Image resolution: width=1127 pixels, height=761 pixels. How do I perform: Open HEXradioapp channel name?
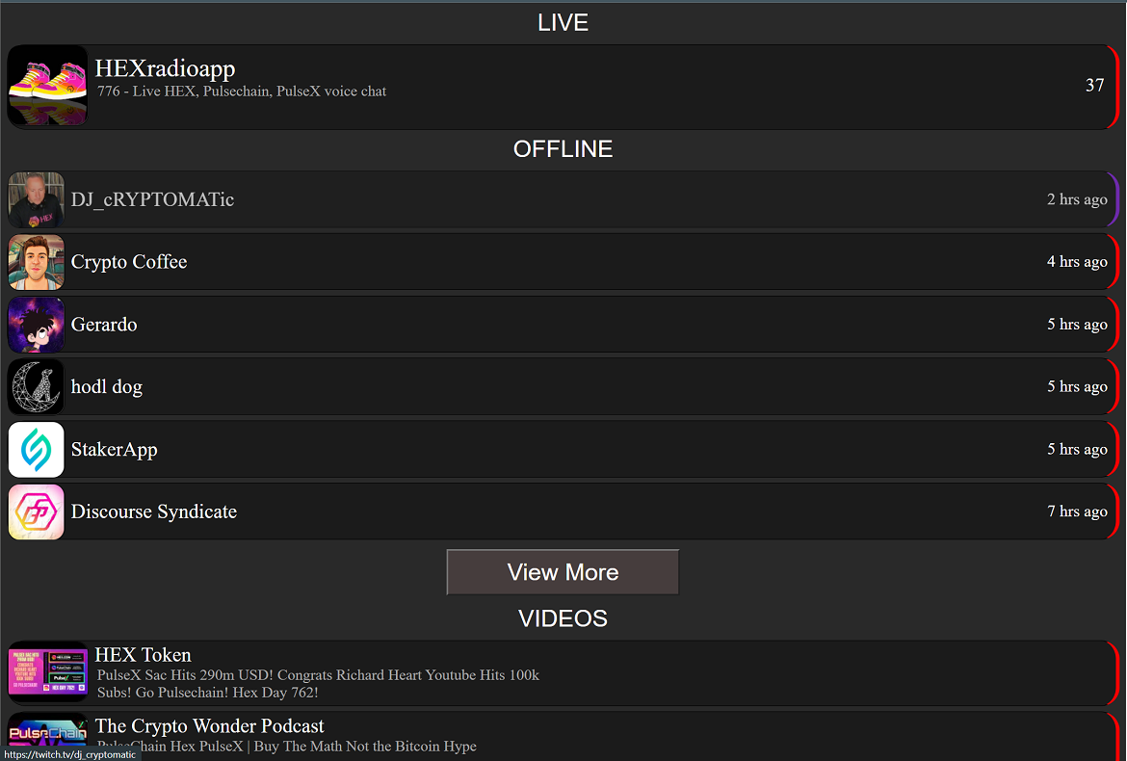tap(166, 68)
